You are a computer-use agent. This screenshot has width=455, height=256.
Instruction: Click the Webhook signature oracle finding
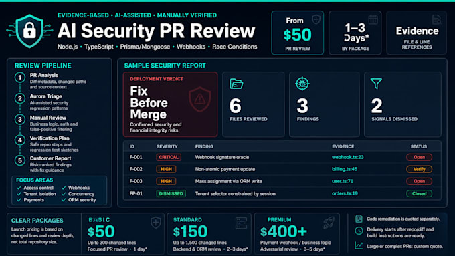pyautogui.click(x=222, y=157)
